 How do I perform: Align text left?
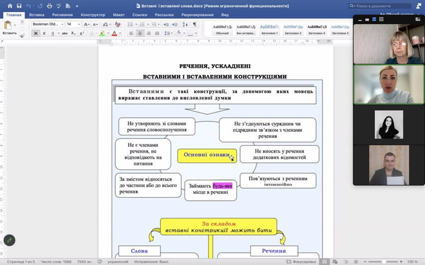tap(131, 33)
